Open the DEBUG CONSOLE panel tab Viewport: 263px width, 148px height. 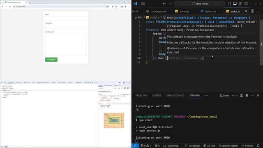(175, 95)
